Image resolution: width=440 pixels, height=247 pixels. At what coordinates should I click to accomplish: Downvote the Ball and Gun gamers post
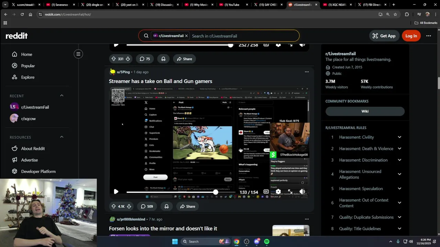point(129,206)
